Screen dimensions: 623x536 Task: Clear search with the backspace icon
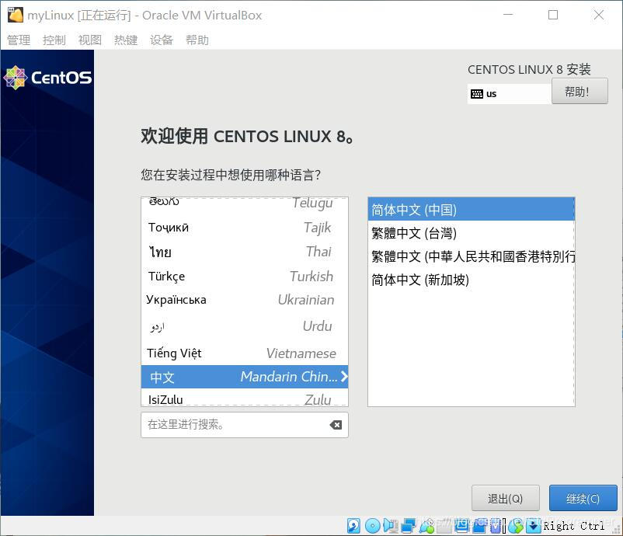[336, 425]
